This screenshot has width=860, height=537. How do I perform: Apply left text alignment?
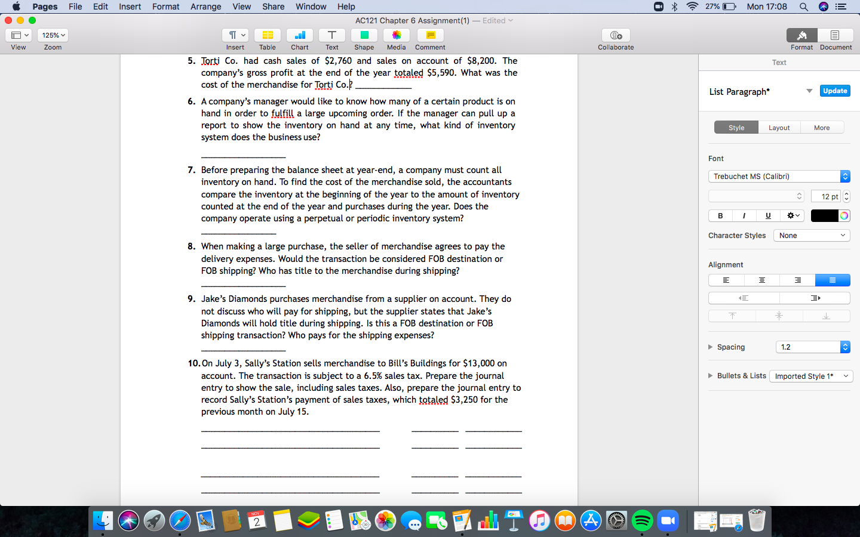726,280
